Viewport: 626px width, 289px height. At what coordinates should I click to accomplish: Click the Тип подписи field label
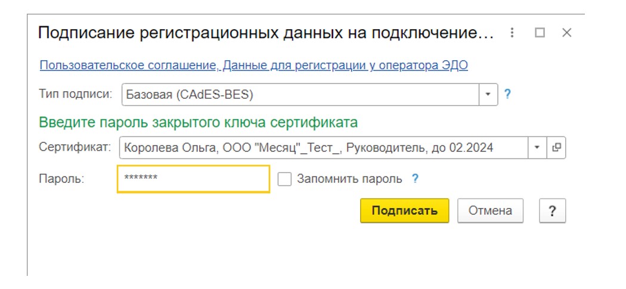pyautogui.click(x=76, y=94)
